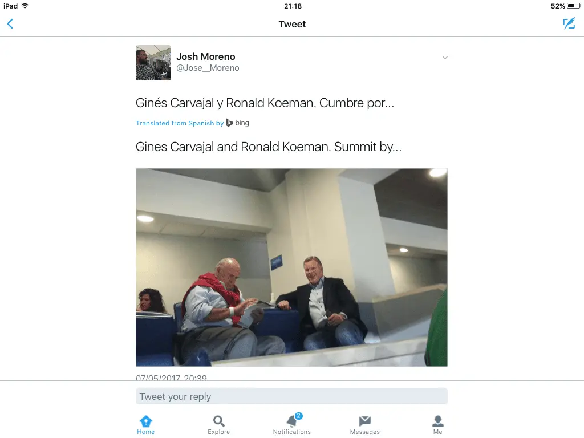Tap the Wi-Fi status icon
584x438 pixels.
coord(25,6)
